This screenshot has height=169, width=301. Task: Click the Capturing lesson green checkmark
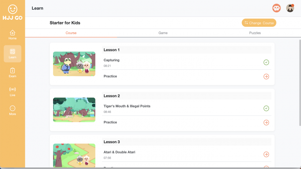coord(266,62)
